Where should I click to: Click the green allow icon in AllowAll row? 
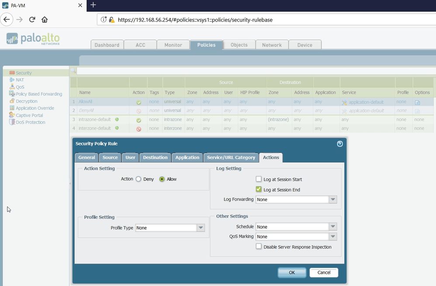(138, 102)
